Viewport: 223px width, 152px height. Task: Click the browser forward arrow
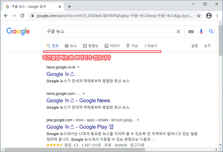(x=14, y=16)
